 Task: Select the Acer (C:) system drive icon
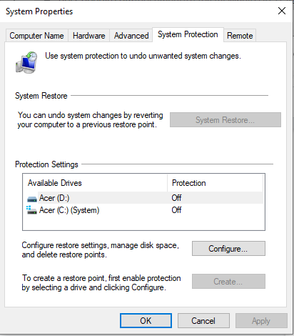coord(31,210)
